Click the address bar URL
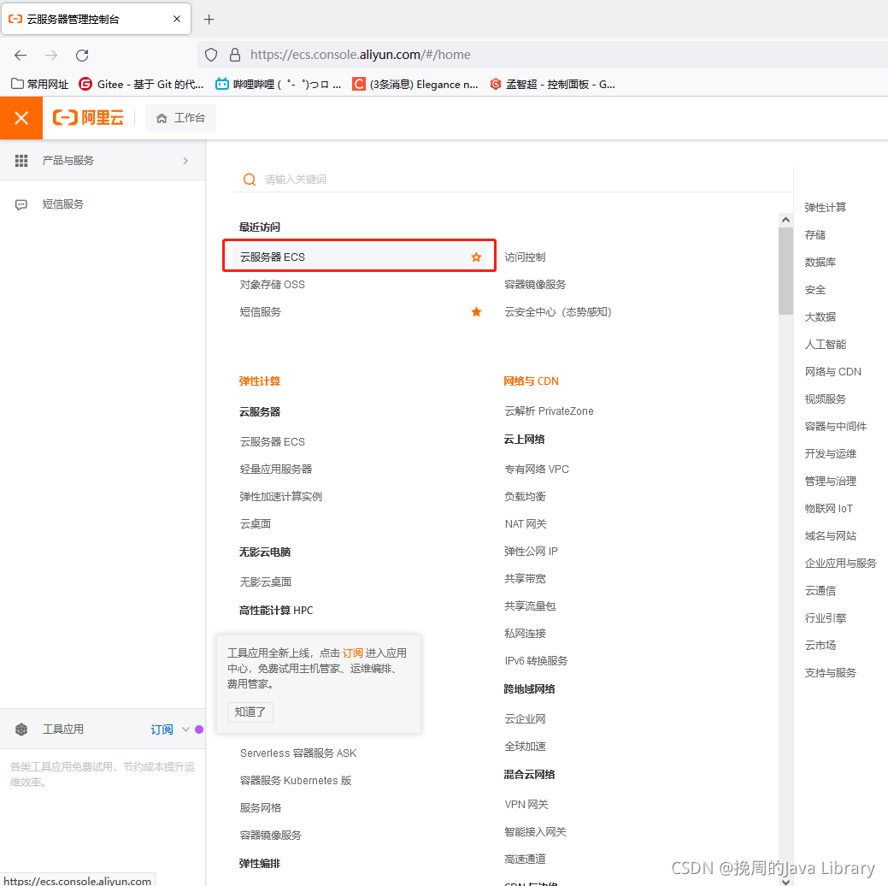888x886 pixels. click(x=360, y=55)
